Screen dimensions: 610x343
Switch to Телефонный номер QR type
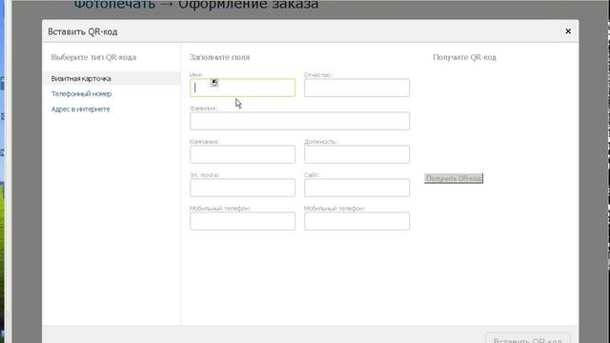coord(81,93)
